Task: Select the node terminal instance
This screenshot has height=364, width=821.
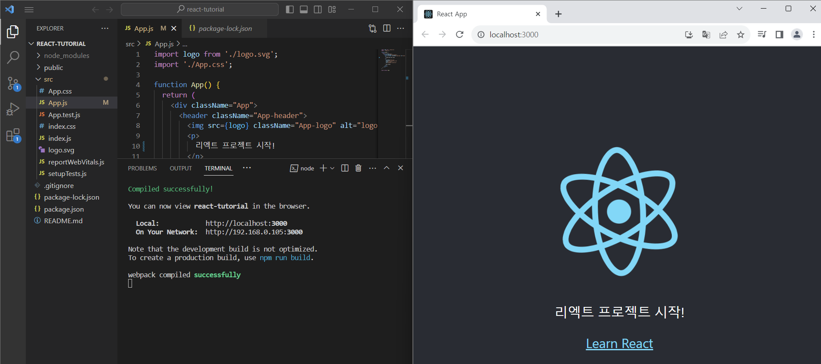Action: 302,168
